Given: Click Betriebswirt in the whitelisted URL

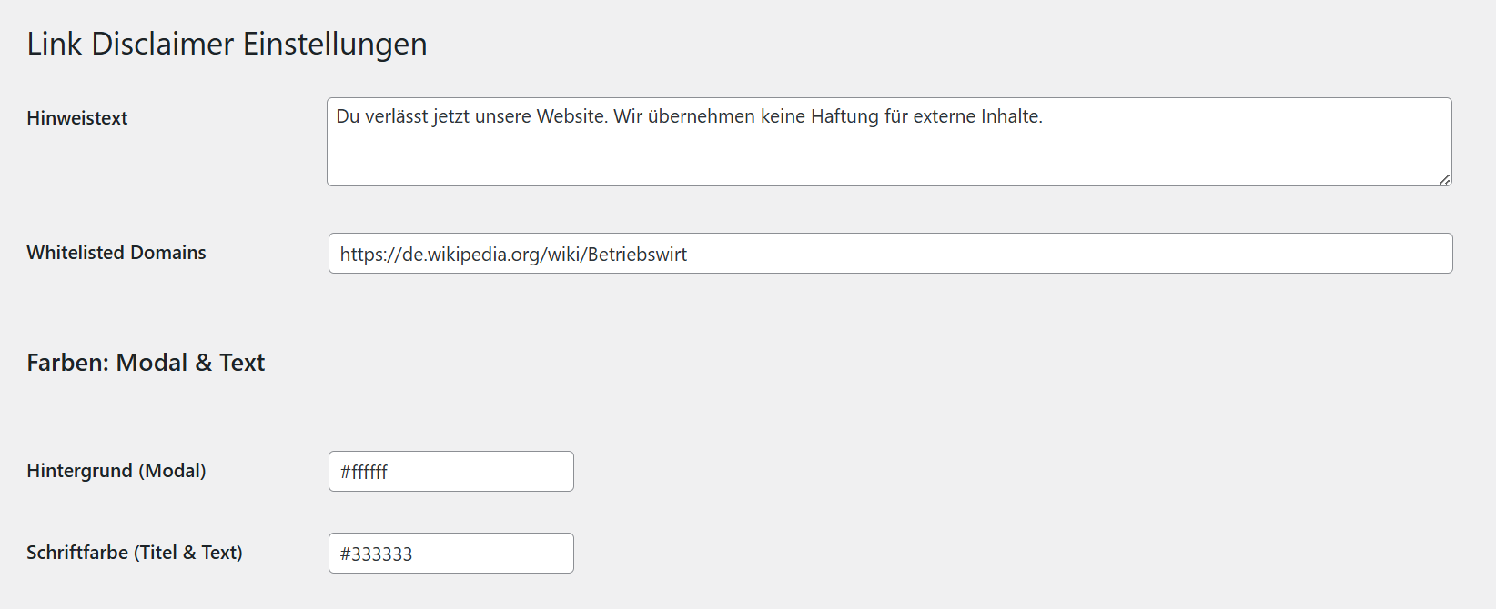Looking at the screenshot, I should point(637,255).
